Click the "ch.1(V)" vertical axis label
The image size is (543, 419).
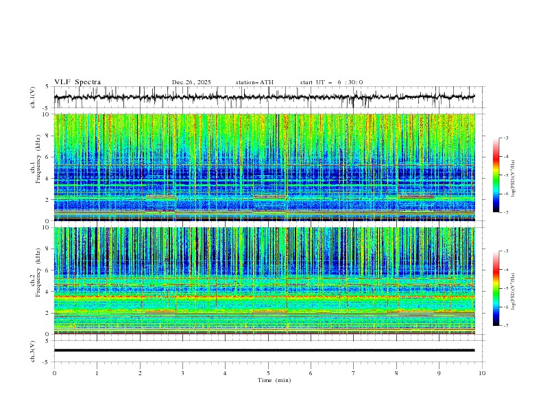click(33, 97)
